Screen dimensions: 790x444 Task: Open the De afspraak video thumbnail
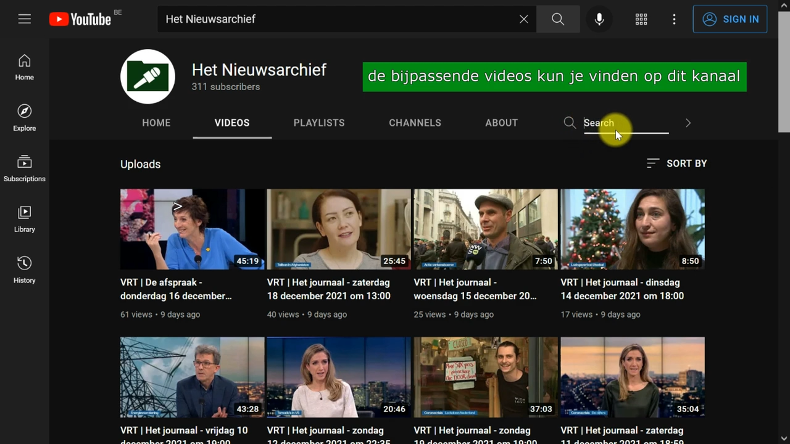pos(192,229)
